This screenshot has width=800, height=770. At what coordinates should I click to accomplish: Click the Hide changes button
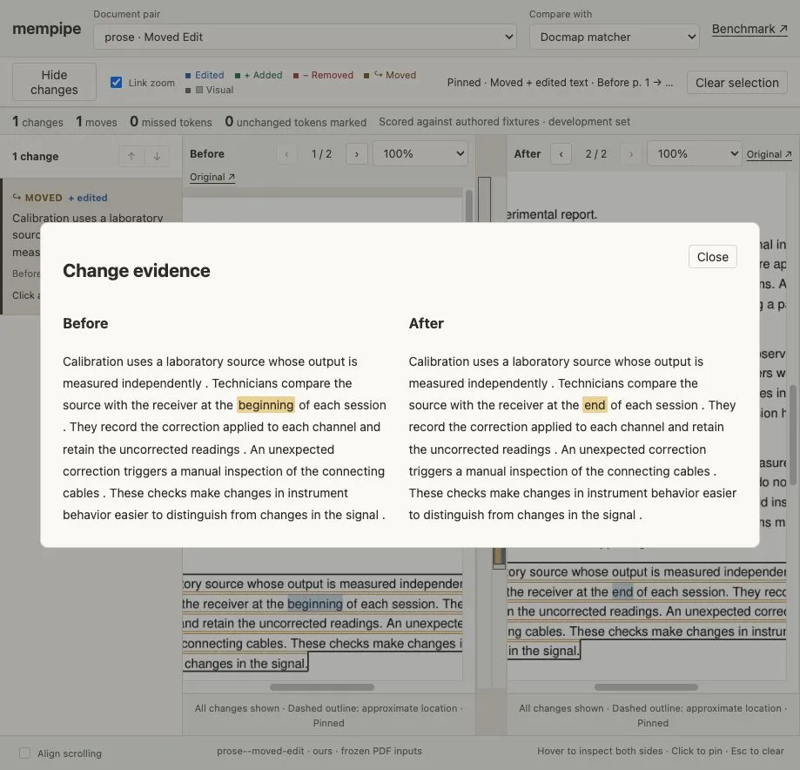tap(54, 82)
